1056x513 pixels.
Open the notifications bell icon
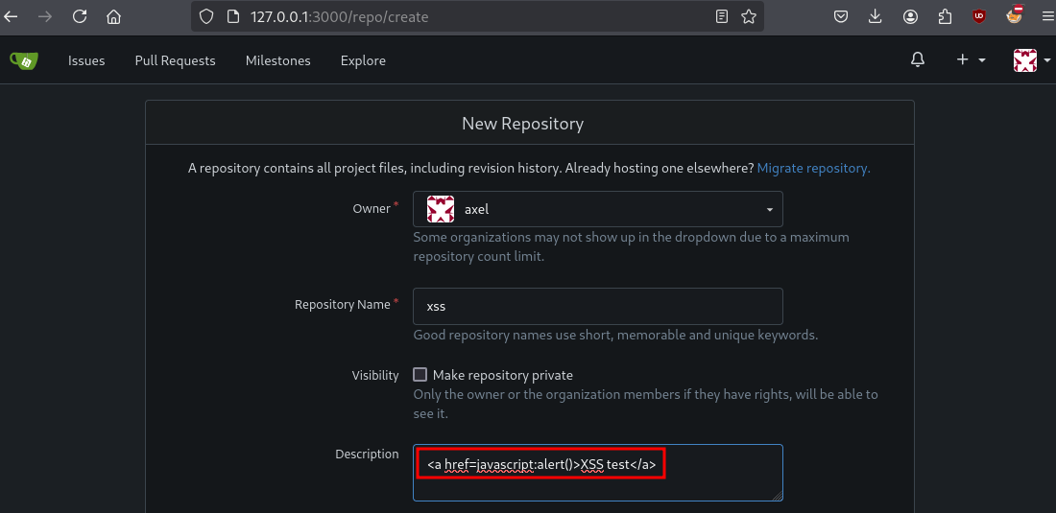click(918, 60)
